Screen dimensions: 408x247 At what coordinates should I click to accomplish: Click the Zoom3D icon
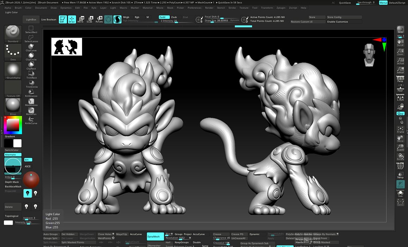pos(400,148)
